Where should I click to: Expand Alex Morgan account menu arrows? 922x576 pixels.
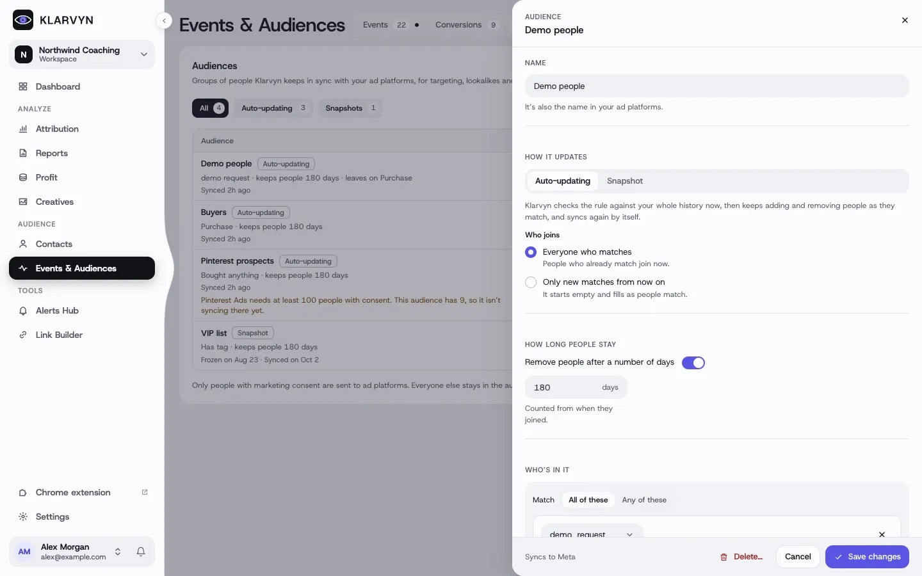coord(118,552)
